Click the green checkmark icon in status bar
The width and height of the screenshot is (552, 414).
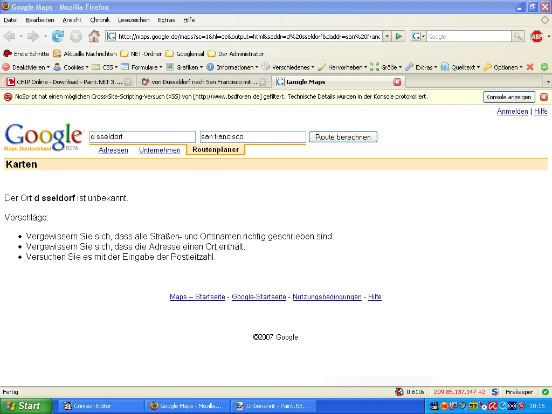[545, 392]
